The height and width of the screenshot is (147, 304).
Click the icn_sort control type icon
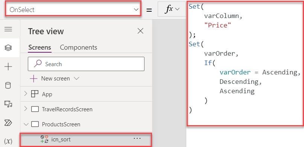point(44,139)
